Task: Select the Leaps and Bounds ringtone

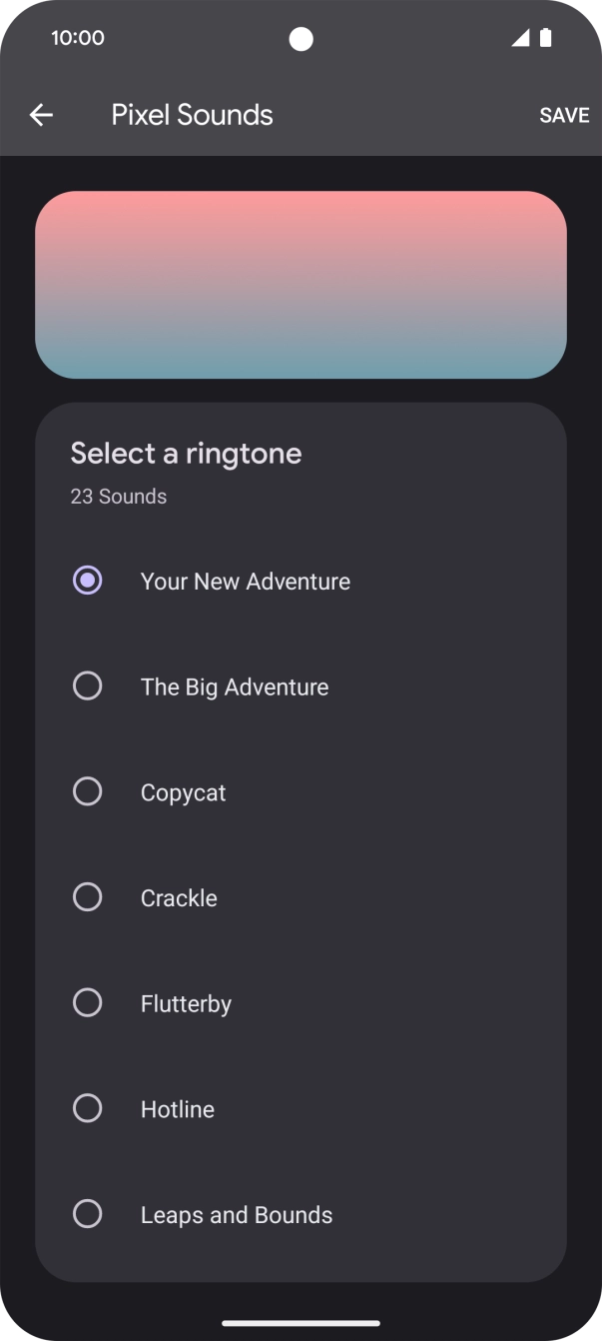Action: tap(87, 1214)
